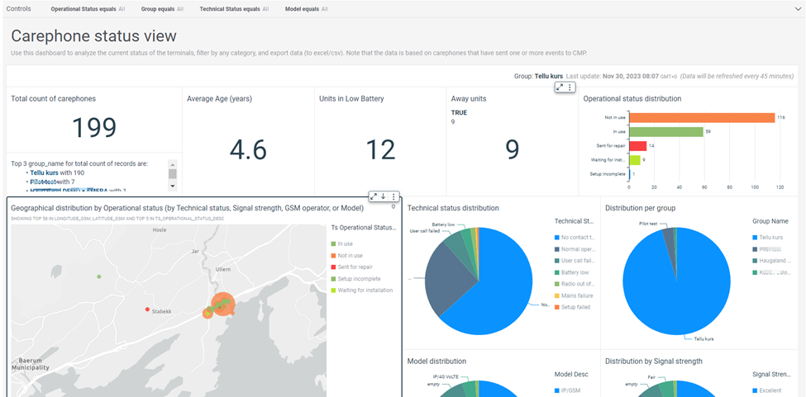Image resolution: width=806 pixels, height=397 pixels.
Task: Click the large Away units value 9
Action: 512,150
